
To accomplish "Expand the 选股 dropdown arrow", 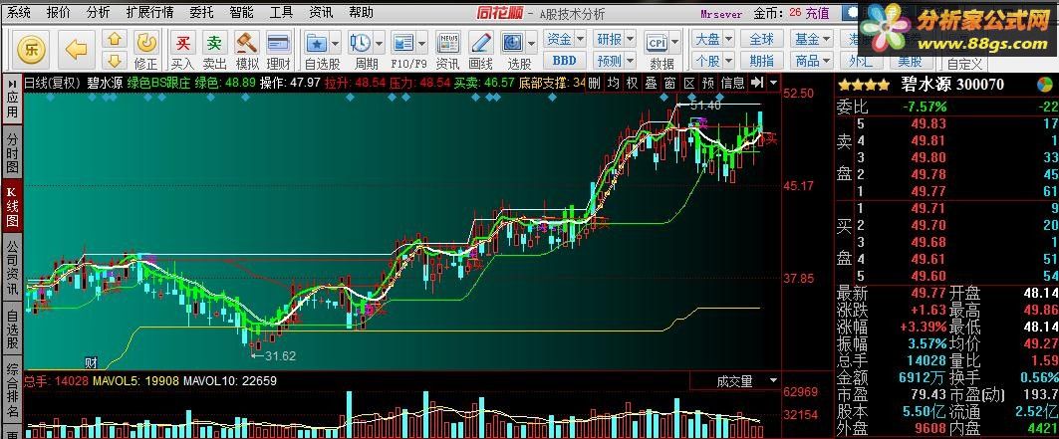I will pos(532,43).
